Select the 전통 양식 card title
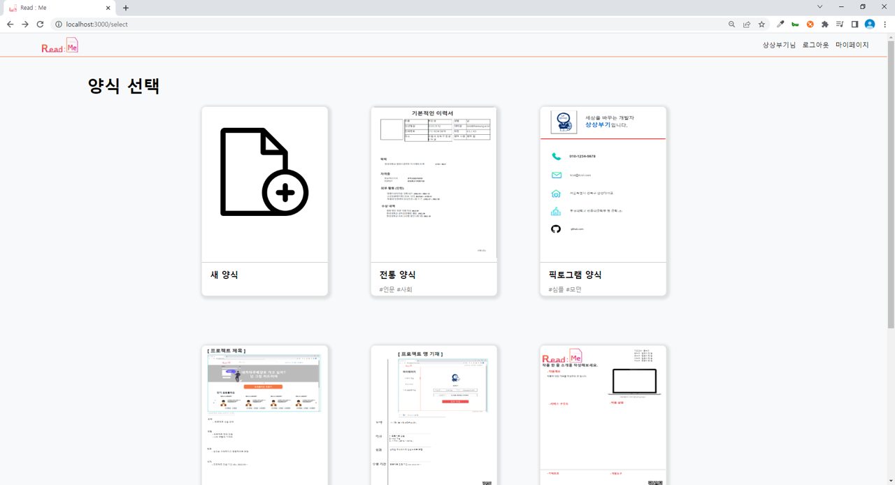Viewport: 895px width, 485px height. coord(398,275)
